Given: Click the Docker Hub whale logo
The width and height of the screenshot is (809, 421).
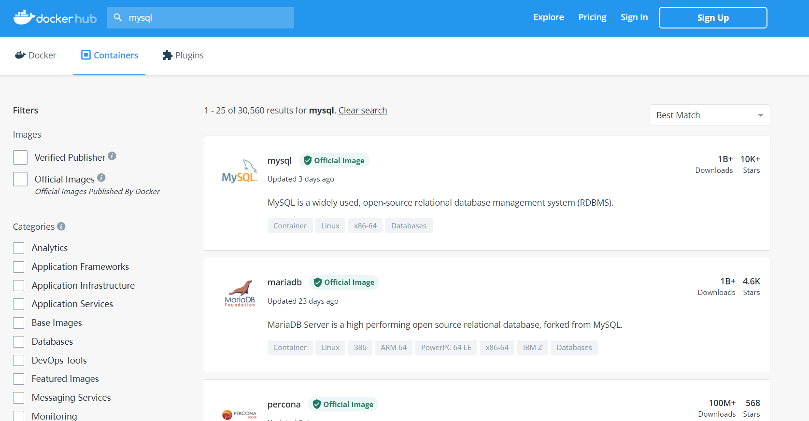Looking at the screenshot, I should [x=55, y=18].
